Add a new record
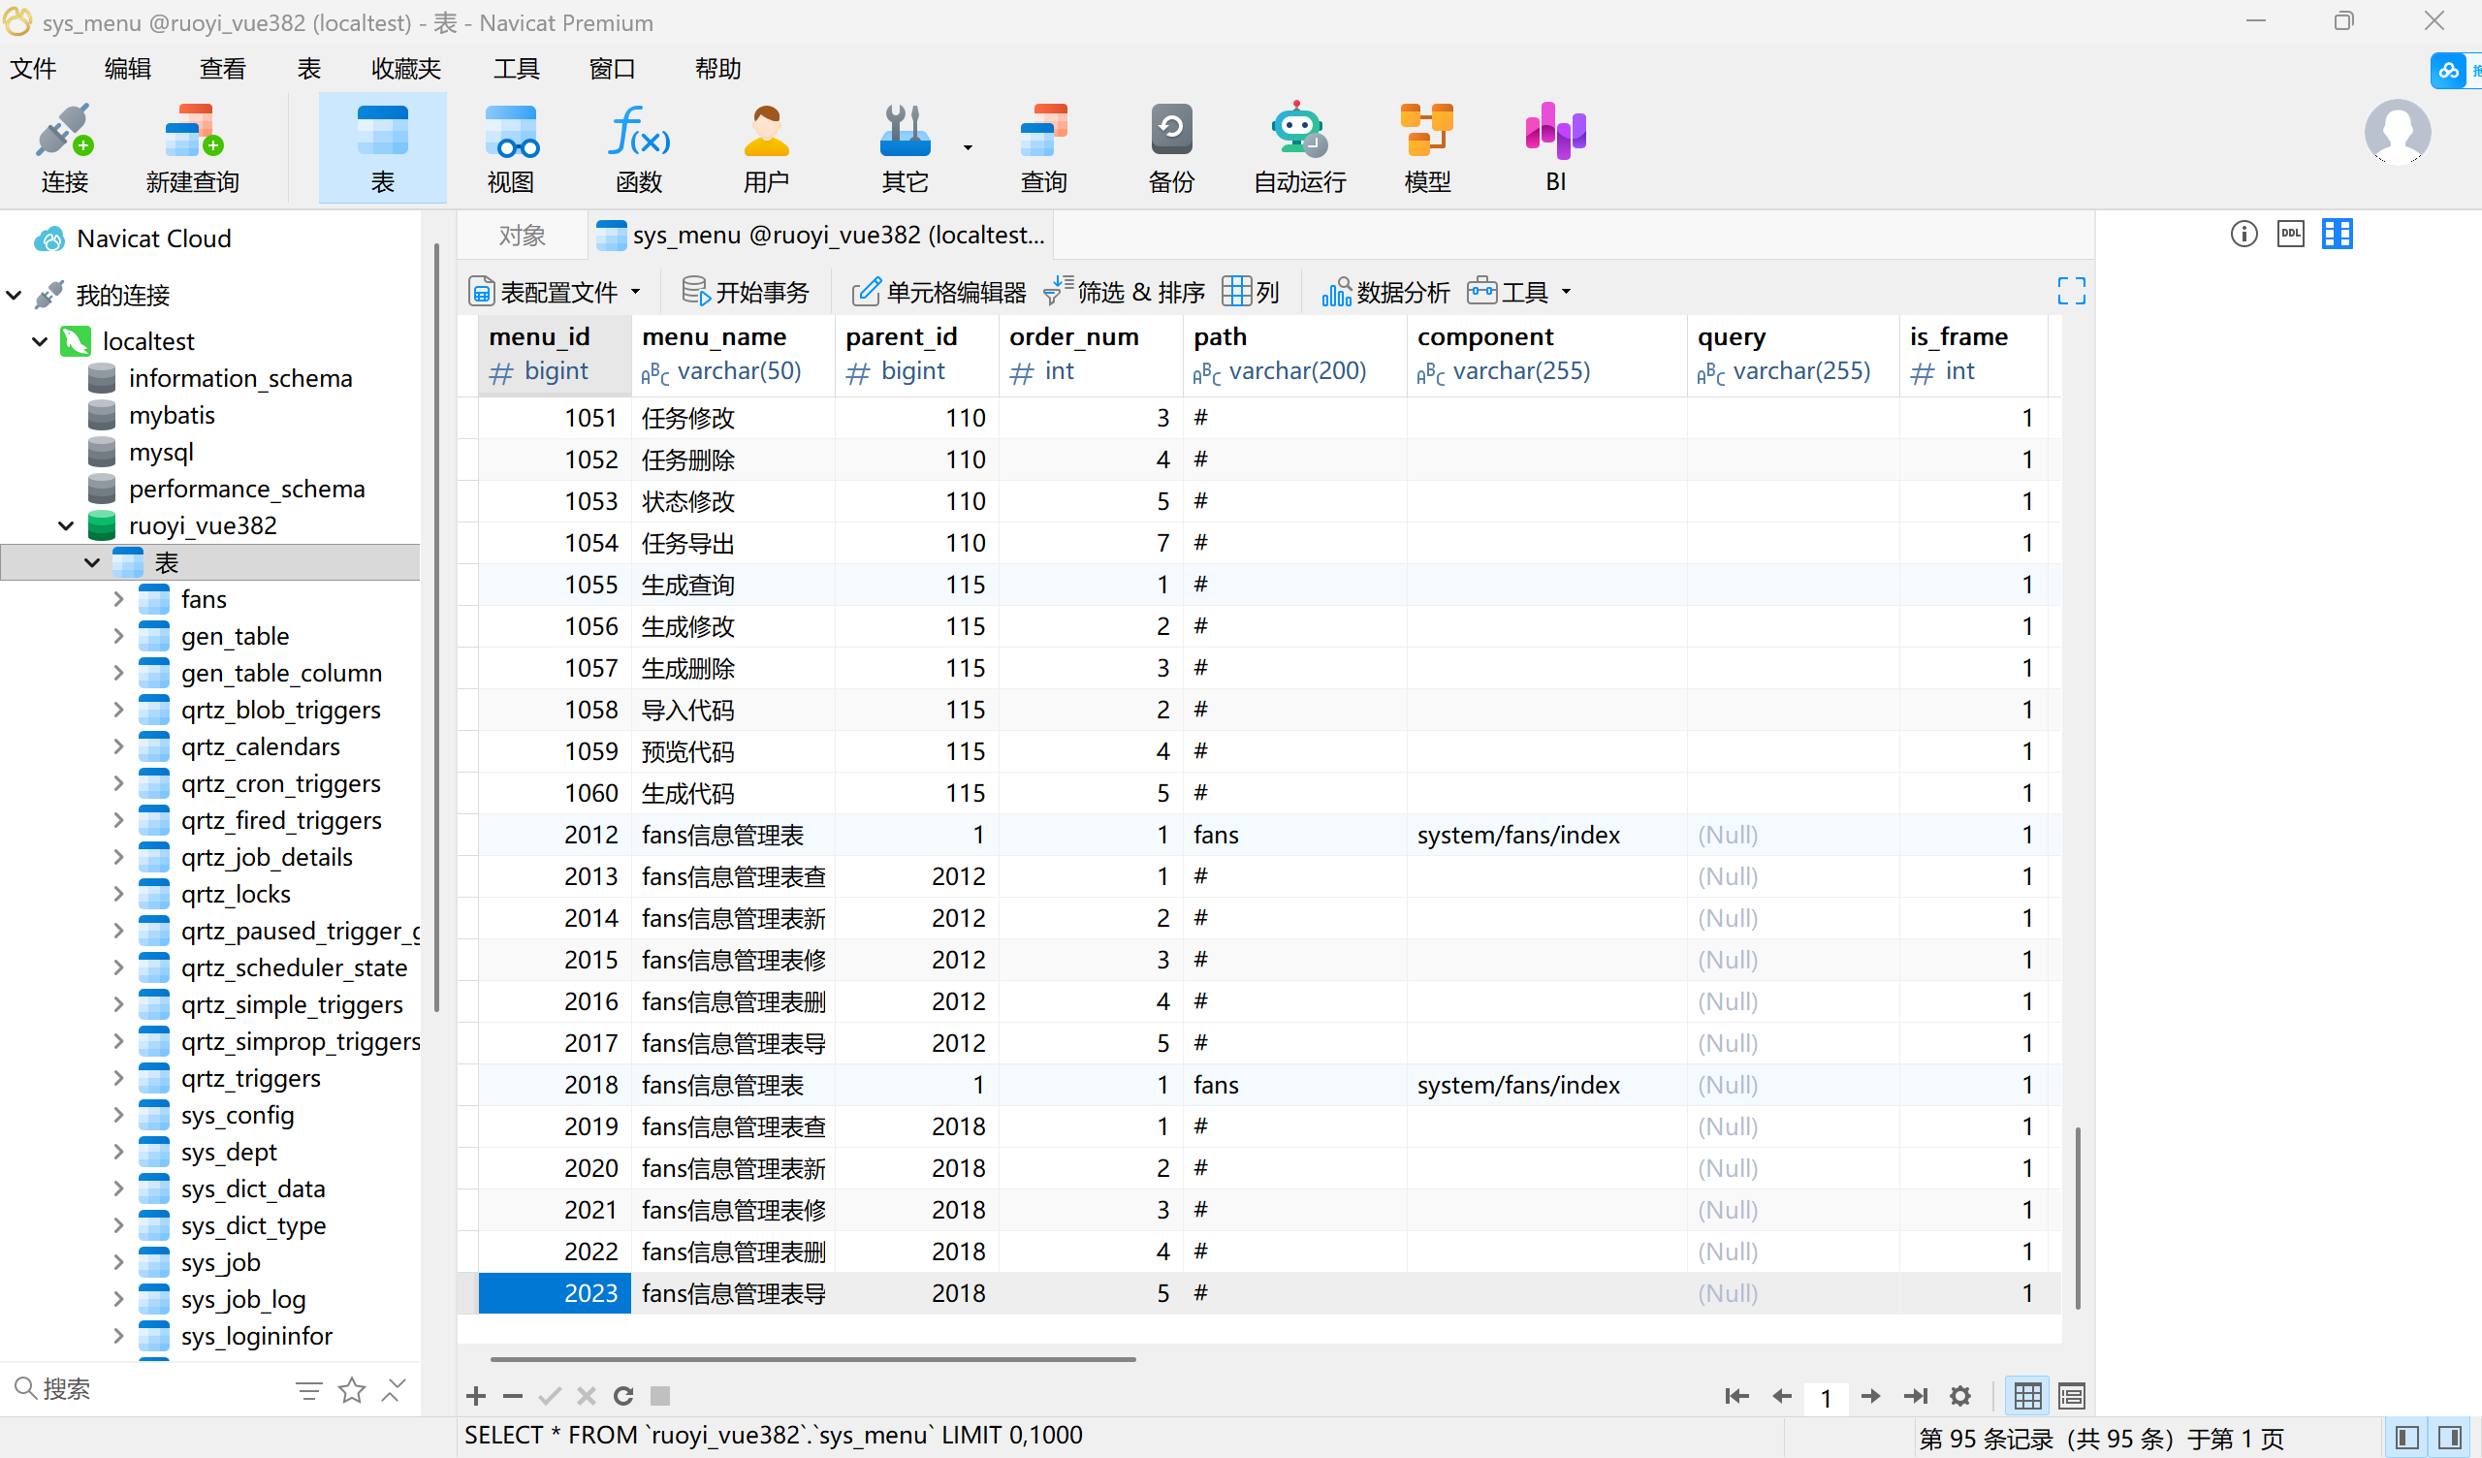This screenshot has height=1458, width=2482. 476,1396
